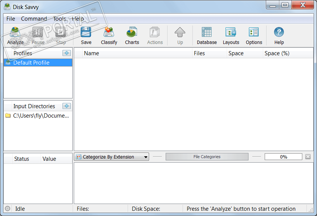This screenshot has width=317, height=216.
Task: Click the Default Profile disk icon
Action: pos(8,62)
